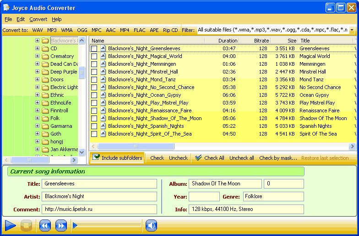Click the Rip CD button
359x236 pixels.
[170, 30]
